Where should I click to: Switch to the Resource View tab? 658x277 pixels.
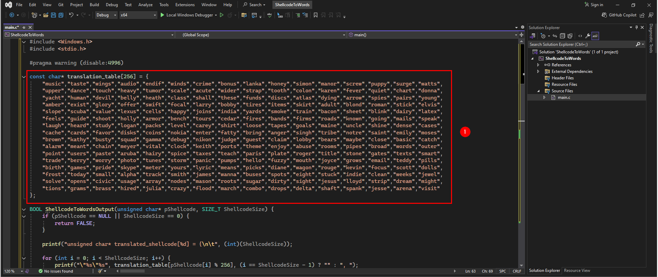click(x=577, y=271)
